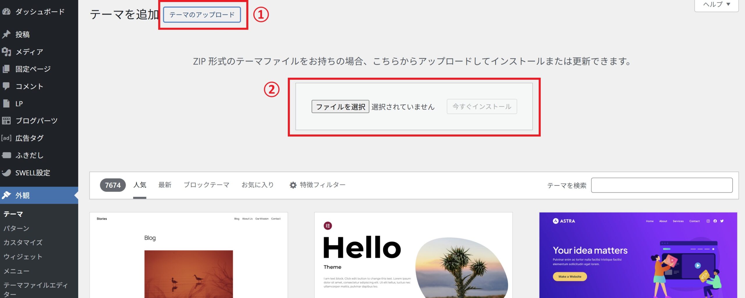Click the コメント speech bubble icon
The image size is (745, 298).
(6, 86)
